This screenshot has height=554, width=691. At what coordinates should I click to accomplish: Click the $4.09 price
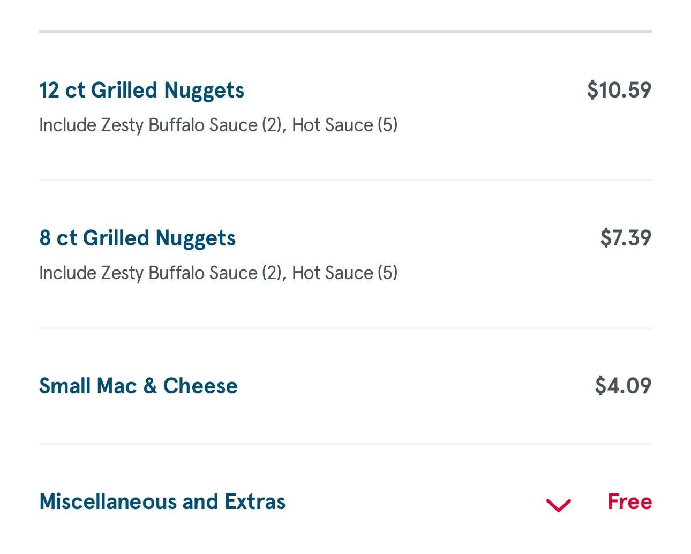click(623, 386)
